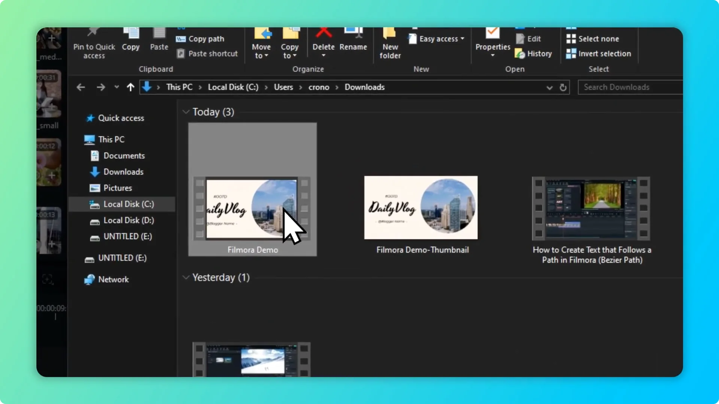This screenshot has height=404, width=719.
Task: Open the recent locations dropdown arrow
Action: [x=116, y=87]
